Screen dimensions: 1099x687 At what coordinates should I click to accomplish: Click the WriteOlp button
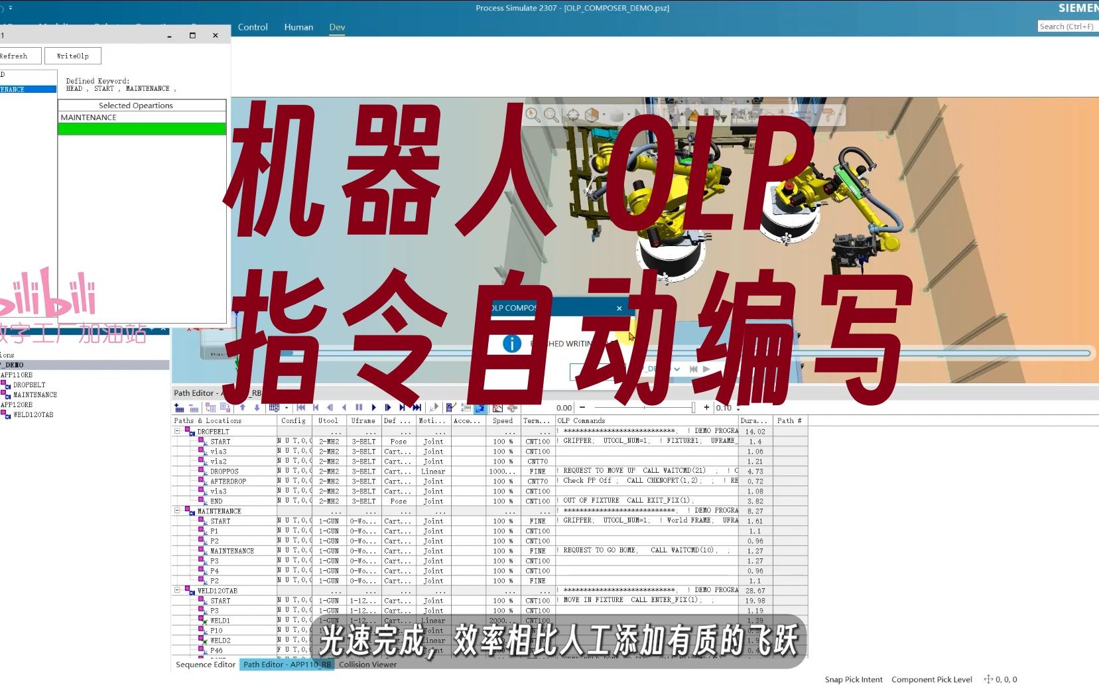[73, 56]
